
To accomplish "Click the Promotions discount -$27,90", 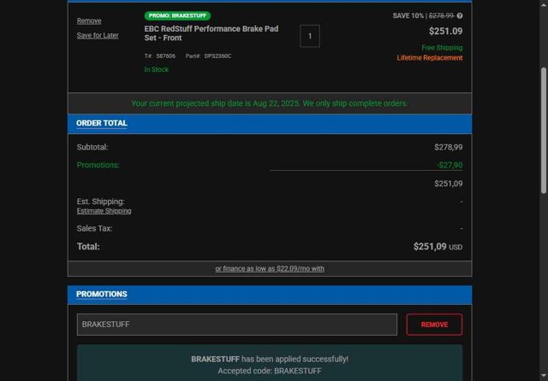I will (x=450, y=165).
